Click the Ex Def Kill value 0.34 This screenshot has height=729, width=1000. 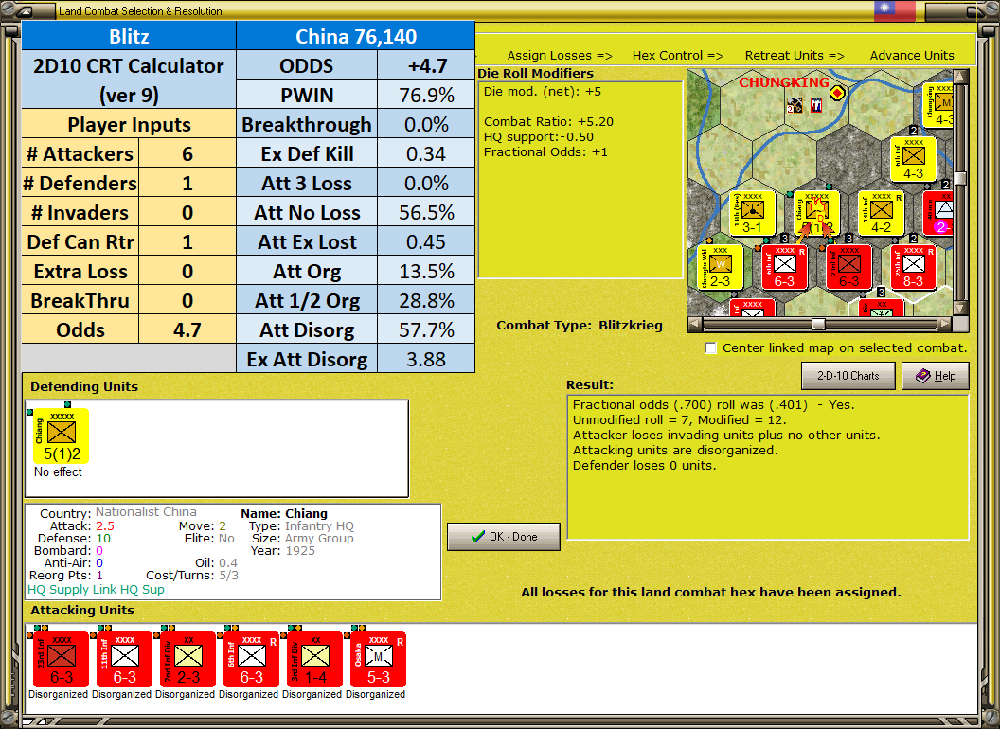tap(426, 153)
